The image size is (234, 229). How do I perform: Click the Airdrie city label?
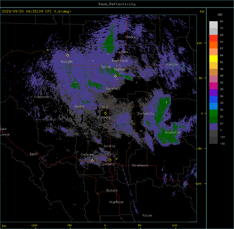point(110,146)
